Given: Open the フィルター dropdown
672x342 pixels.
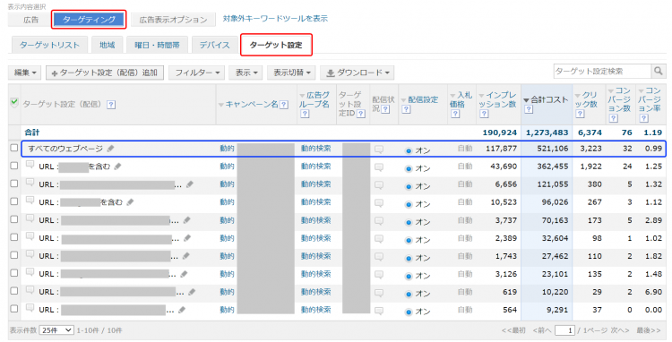Looking at the screenshot, I should (197, 73).
